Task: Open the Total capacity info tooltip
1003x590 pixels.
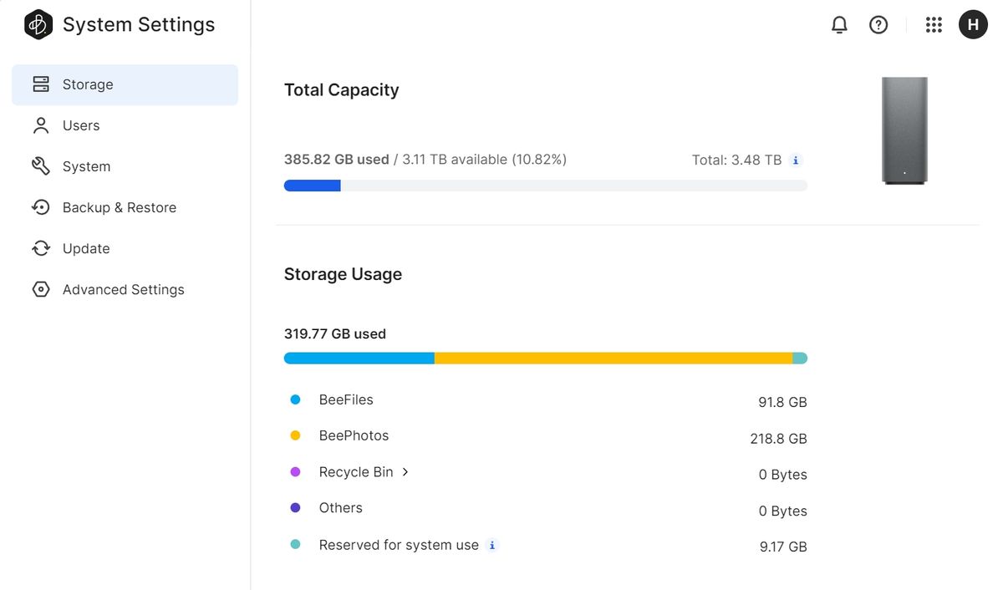Action: coord(796,159)
